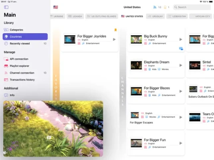The width and height of the screenshot is (214, 160).
Task: Click the API connection icon
Action: 6,59
